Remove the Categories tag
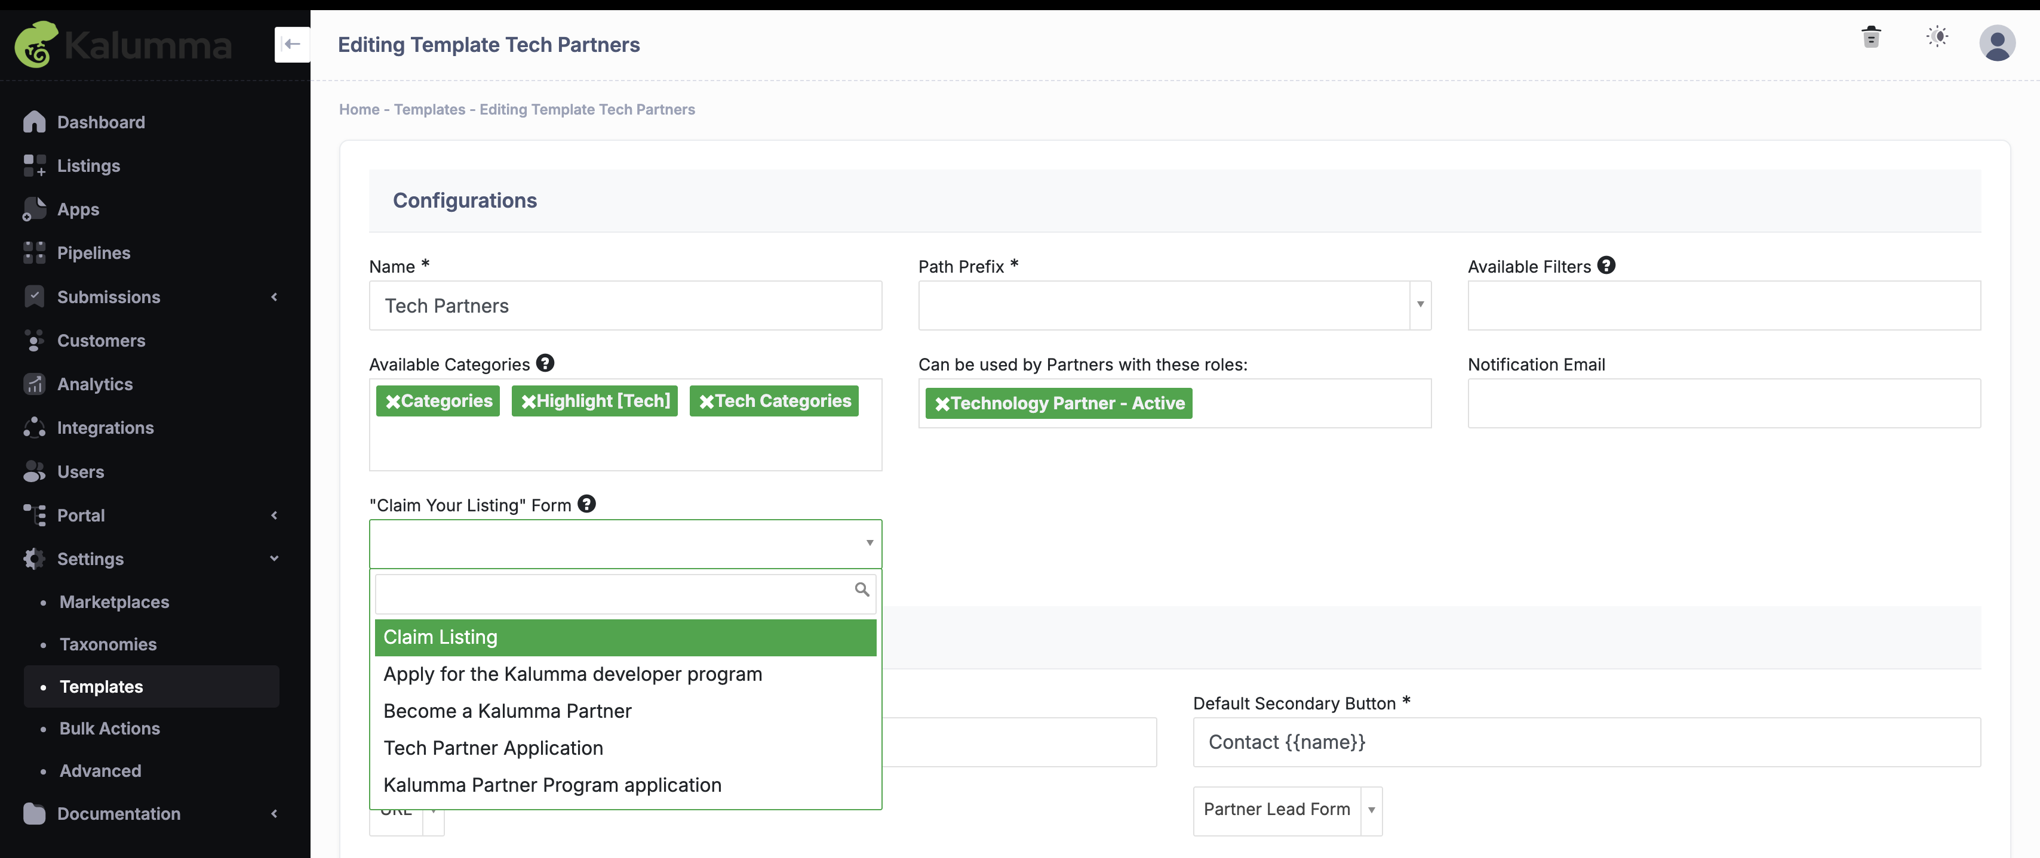This screenshot has width=2040, height=858. click(393, 402)
